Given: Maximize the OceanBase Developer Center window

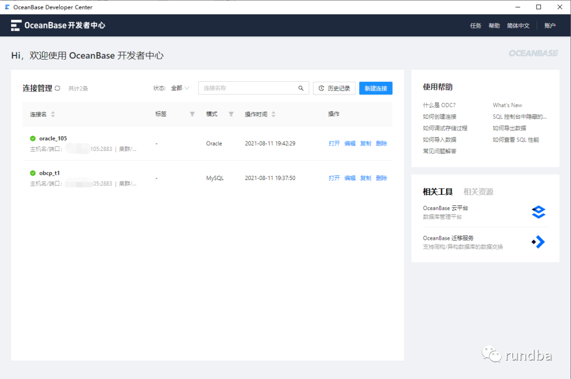Looking at the screenshot, I should click(x=539, y=7).
